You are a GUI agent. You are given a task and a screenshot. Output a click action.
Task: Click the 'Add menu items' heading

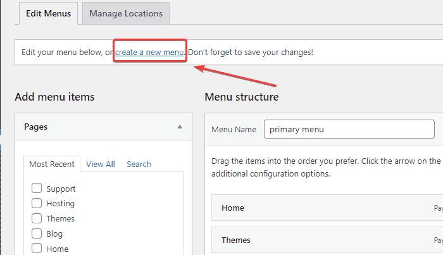[x=54, y=97]
